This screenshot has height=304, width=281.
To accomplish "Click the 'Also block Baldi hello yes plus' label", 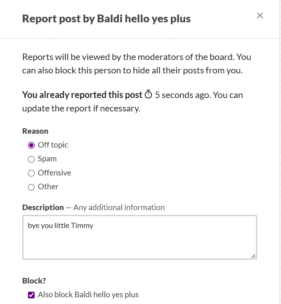I will tap(88, 295).
